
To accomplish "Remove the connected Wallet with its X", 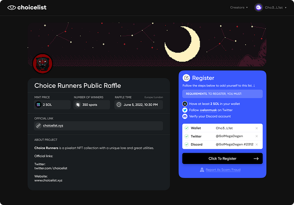I will tap(257, 128).
